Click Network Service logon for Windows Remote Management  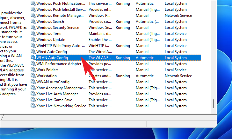(x=178, y=16)
